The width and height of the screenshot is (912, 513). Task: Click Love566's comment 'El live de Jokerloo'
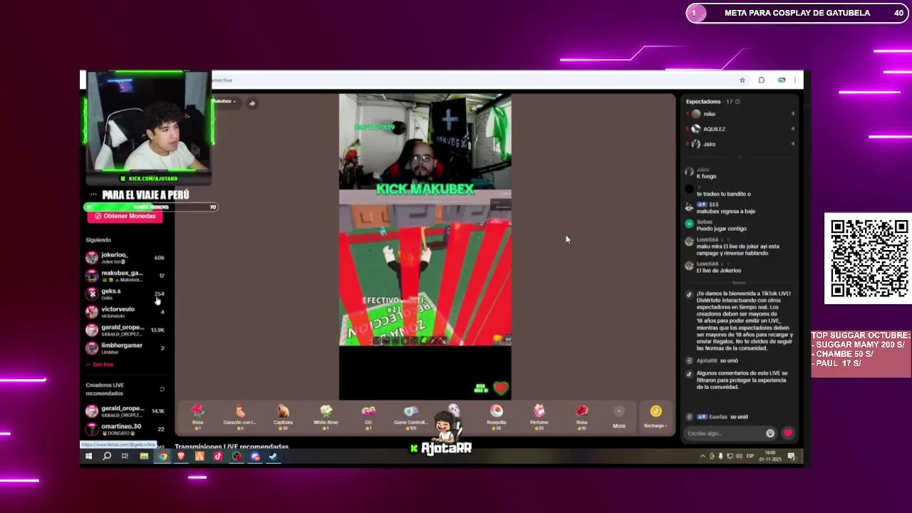click(719, 271)
